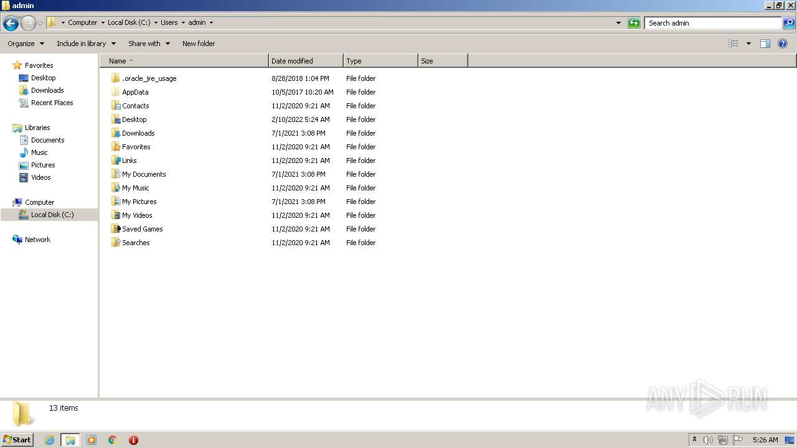The height and width of the screenshot is (448, 797).
Task: Select the Favorites folder icon in list
Action: click(x=116, y=147)
